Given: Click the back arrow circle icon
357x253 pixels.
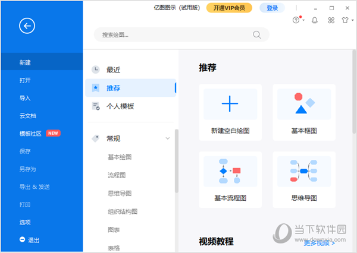Looking at the screenshot, I should tap(27, 26).
